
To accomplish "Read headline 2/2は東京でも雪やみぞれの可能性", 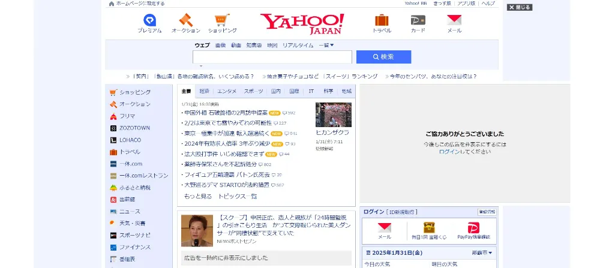I will 228,123.
